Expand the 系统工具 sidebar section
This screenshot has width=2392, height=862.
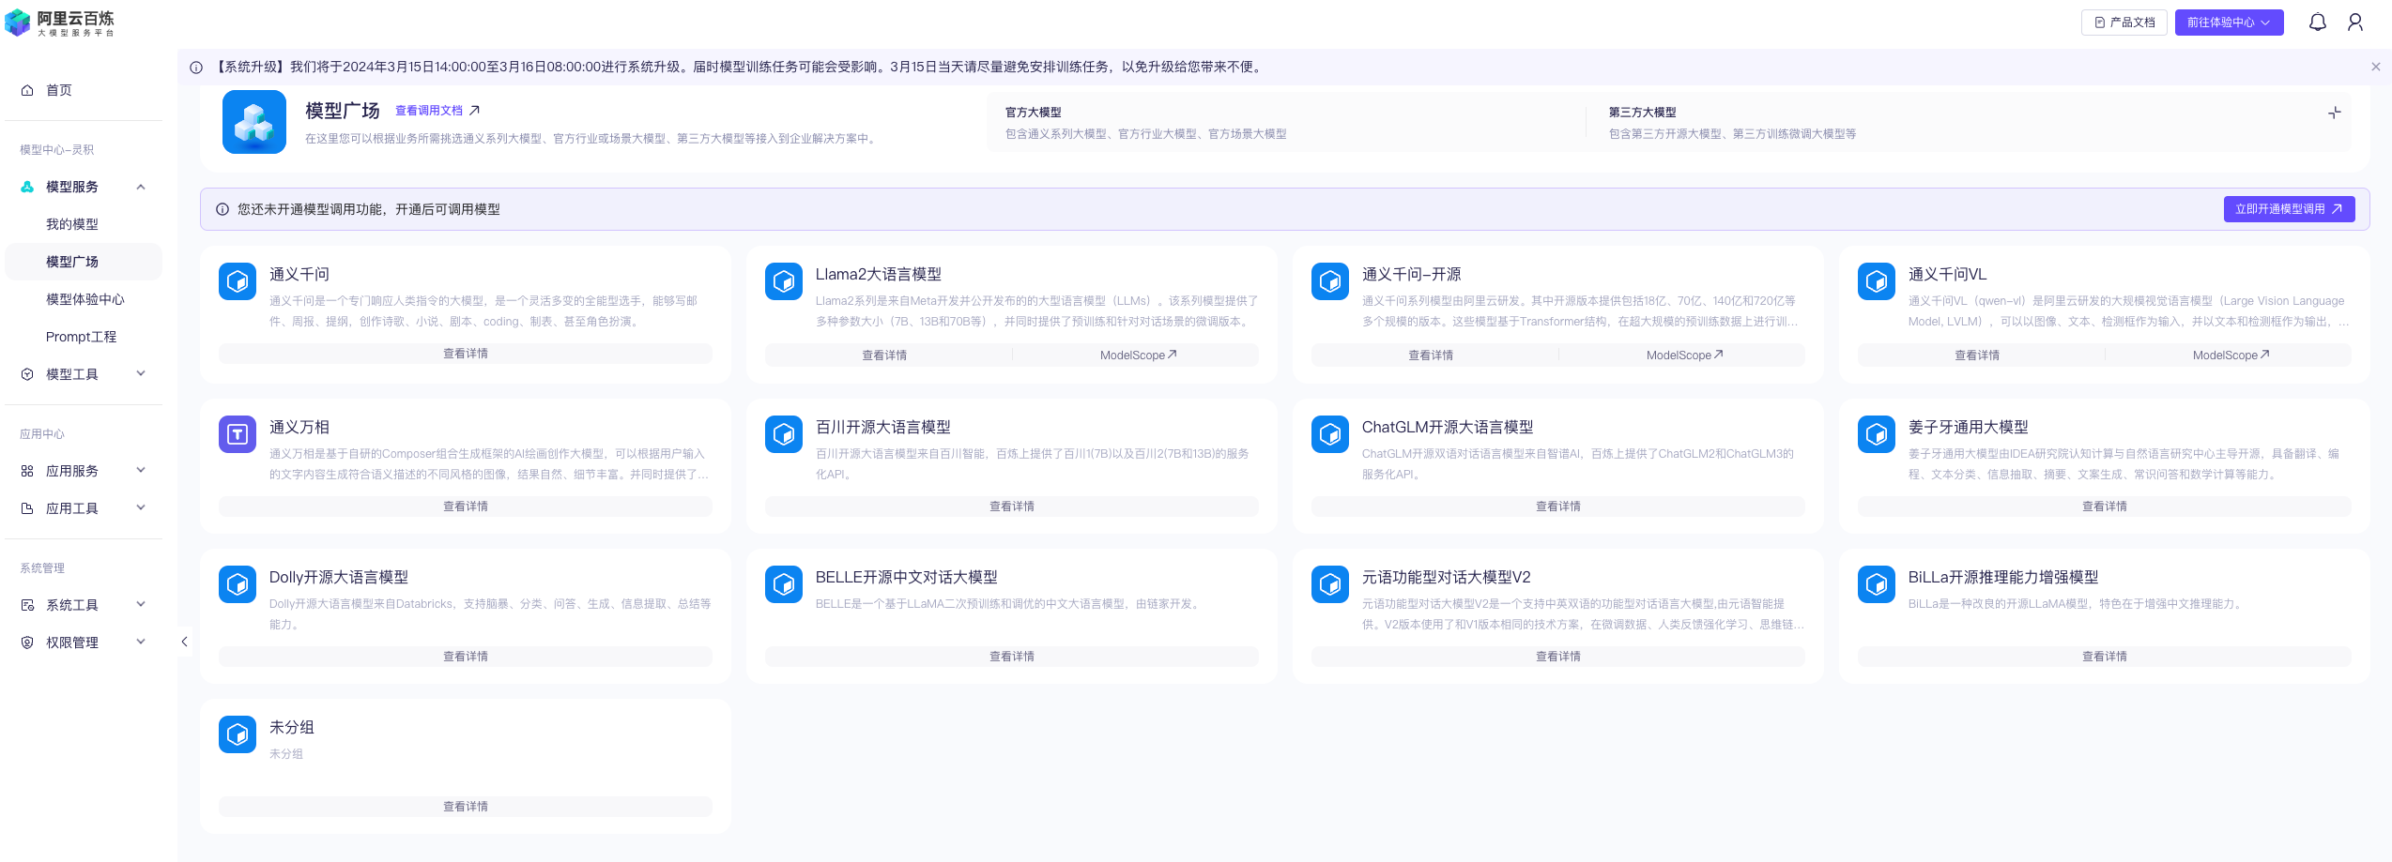(x=141, y=605)
